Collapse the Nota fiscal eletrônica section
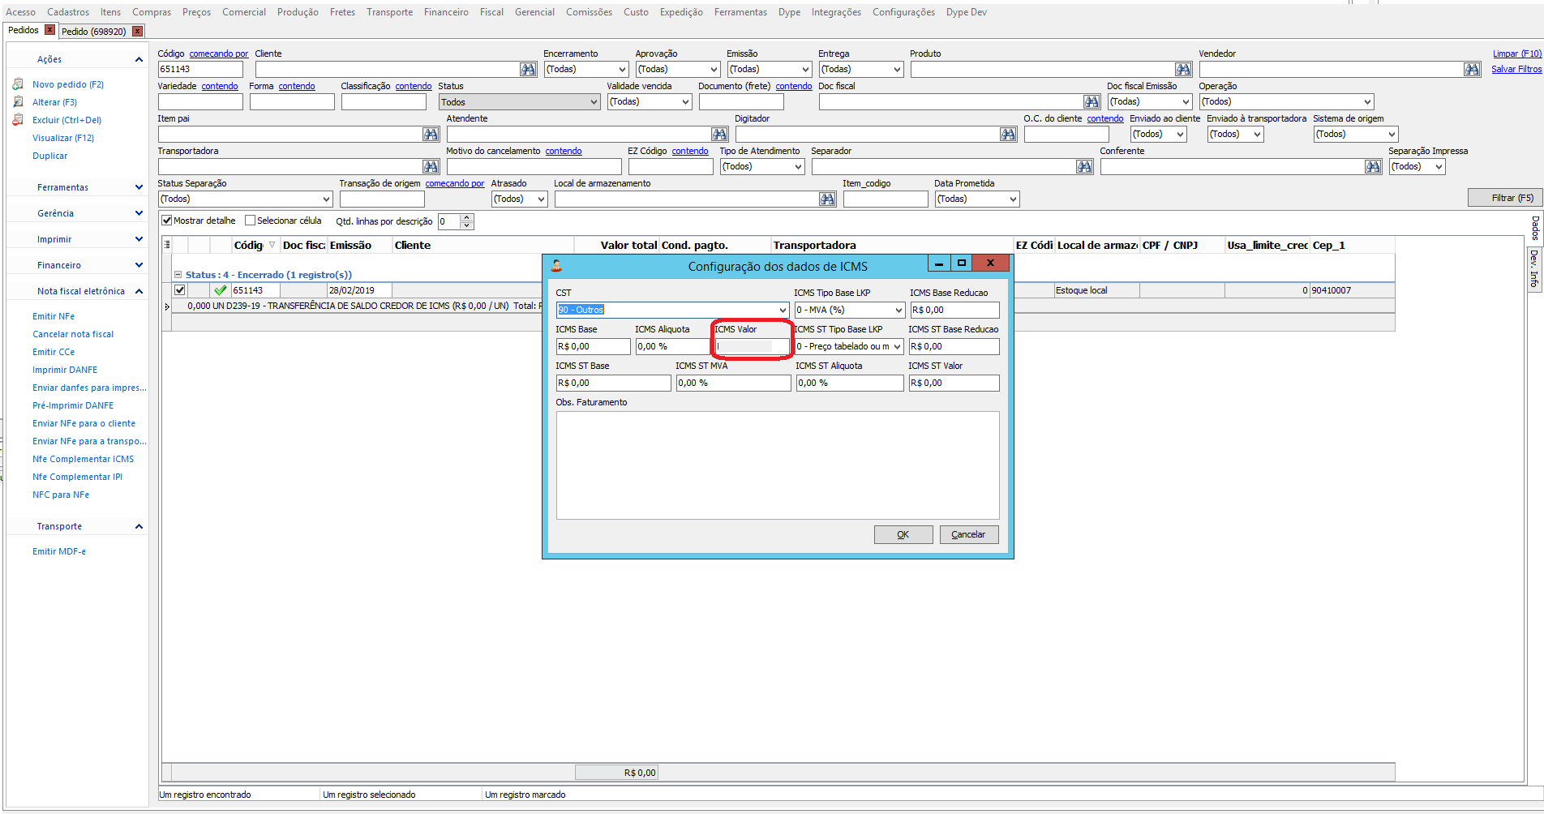 click(139, 291)
